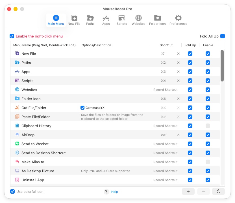Select the Cut File/Folder row label
The width and height of the screenshot is (235, 203).
click(x=34, y=108)
